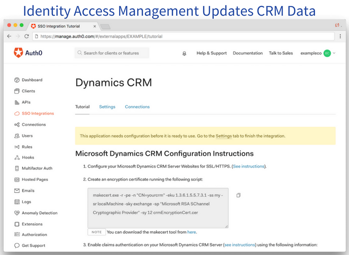Select the Tutorial tab
The image size is (349, 255).
pos(83,107)
